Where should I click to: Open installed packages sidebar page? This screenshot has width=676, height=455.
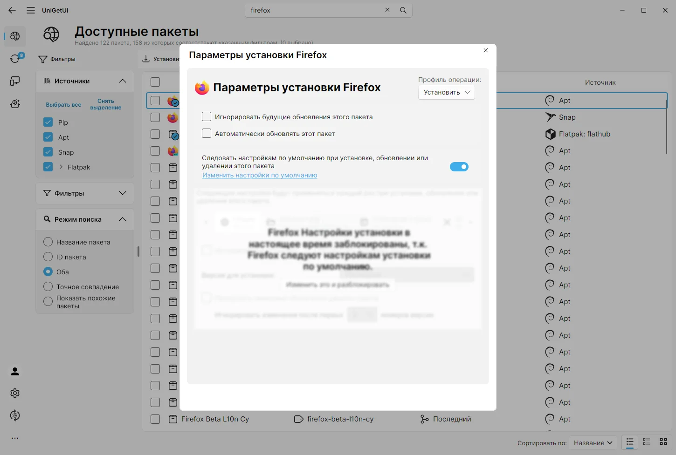coord(15,81)
